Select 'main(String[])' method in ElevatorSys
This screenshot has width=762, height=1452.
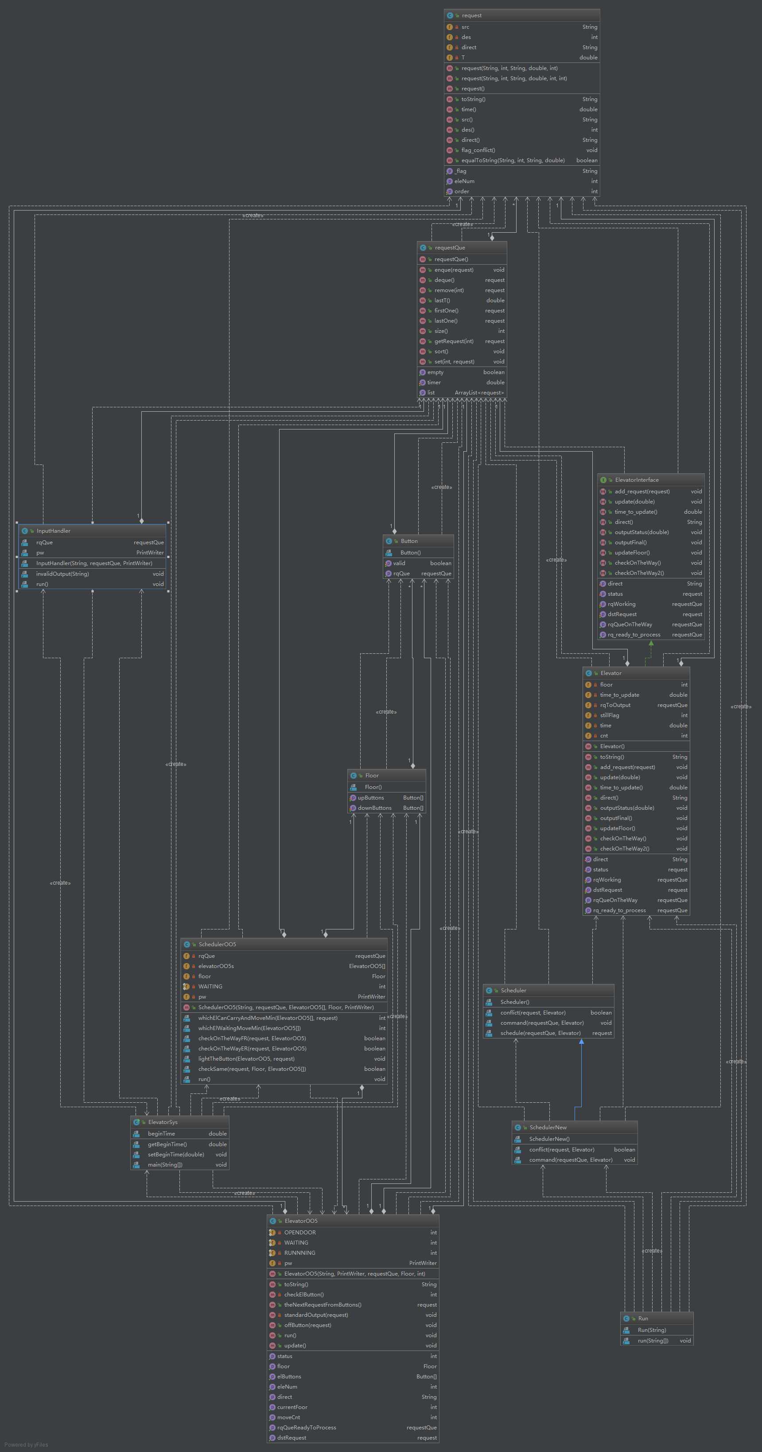(x=180, y=1164)
